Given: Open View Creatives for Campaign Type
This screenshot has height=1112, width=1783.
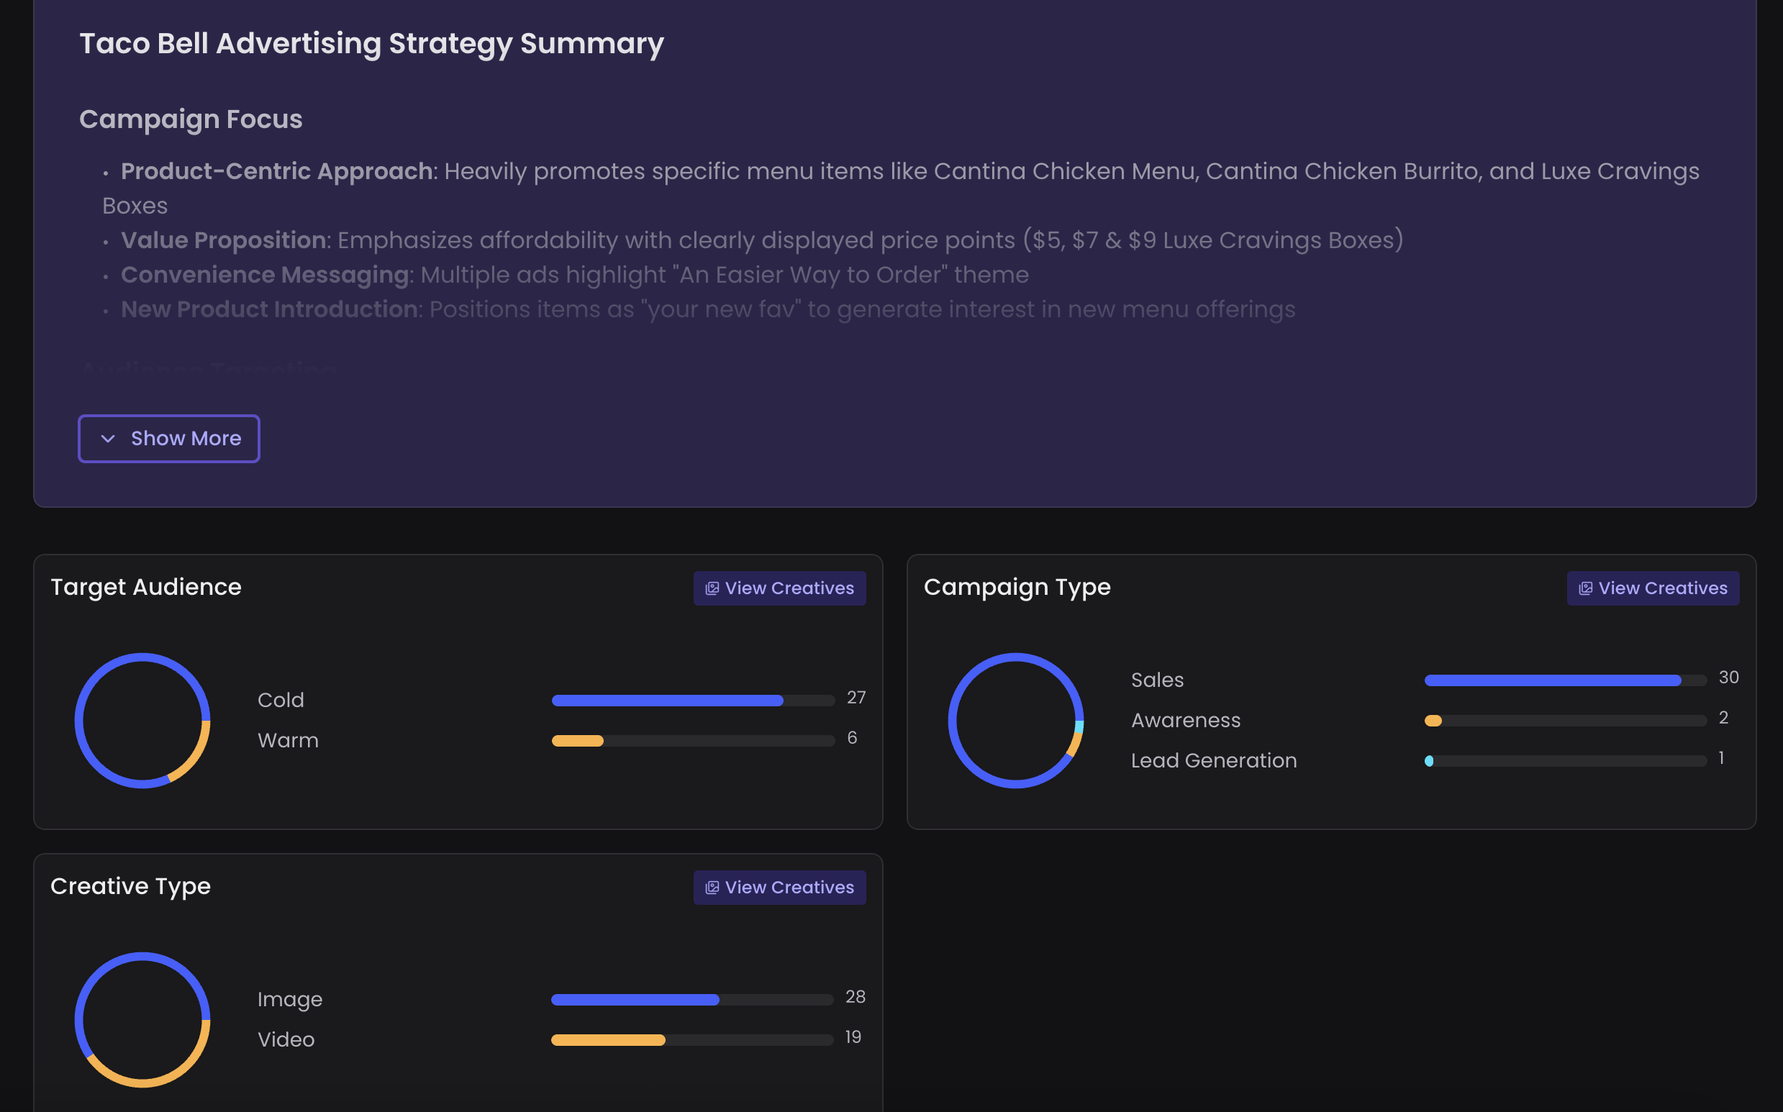Looking at the screenshot, I should coord(1652,588).
